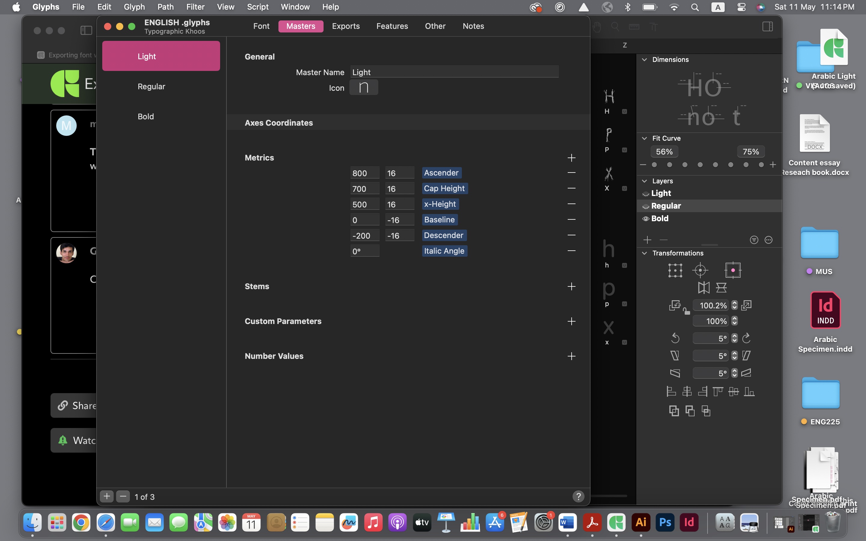Flip horizontally in Transformations panel

click(704, 287)
